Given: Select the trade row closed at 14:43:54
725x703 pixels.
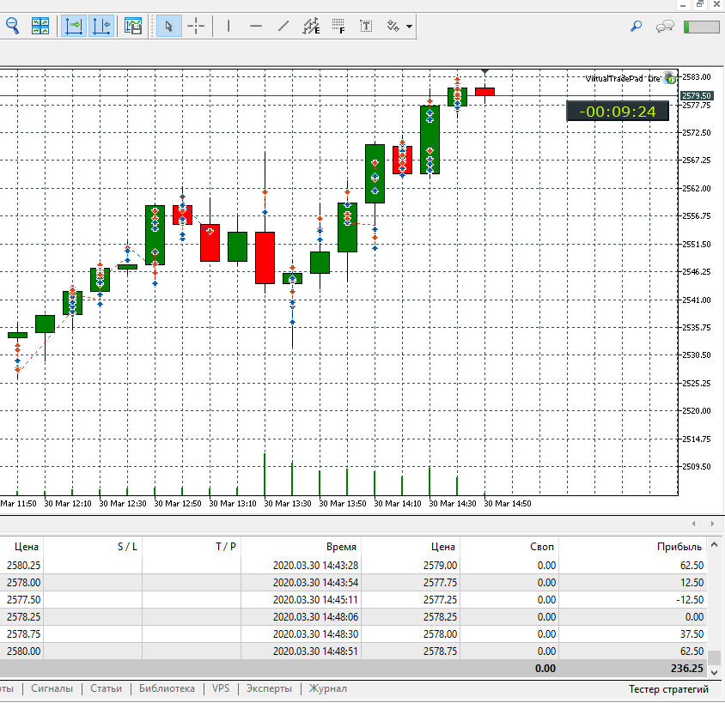Looking at the screenshot, I should pyautogui.click(x=353, y=583).
